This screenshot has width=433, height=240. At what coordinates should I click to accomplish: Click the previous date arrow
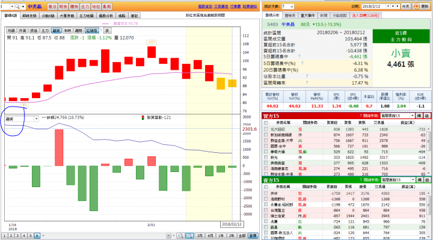click(393, 6)
